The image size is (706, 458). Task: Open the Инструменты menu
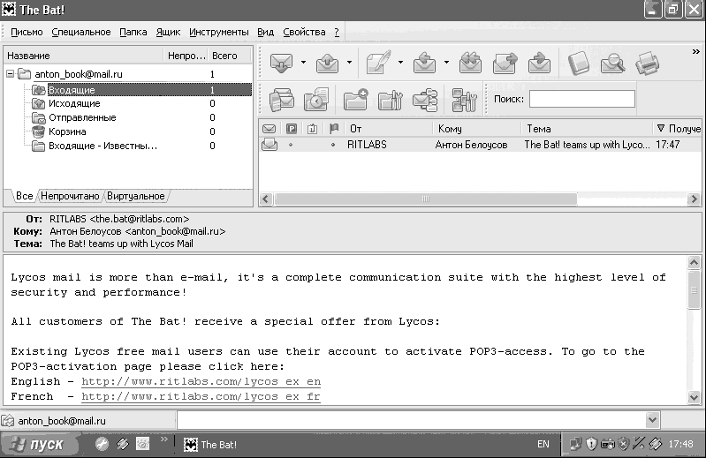219,33
